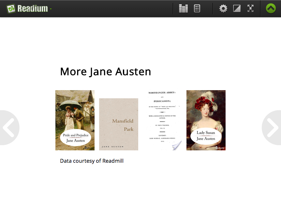The width and height of the screenshot is (281, 207).
Task: Open the Pride and Prejudice book cover
Action: 75,120
